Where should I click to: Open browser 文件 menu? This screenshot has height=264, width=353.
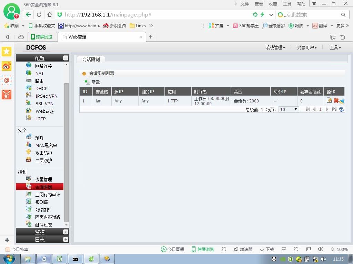coord(245,4)
